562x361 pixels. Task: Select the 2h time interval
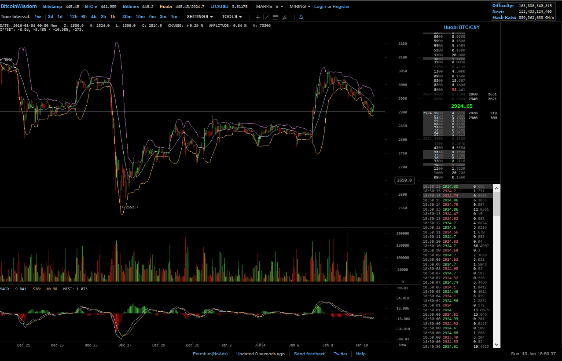(103, 17)
